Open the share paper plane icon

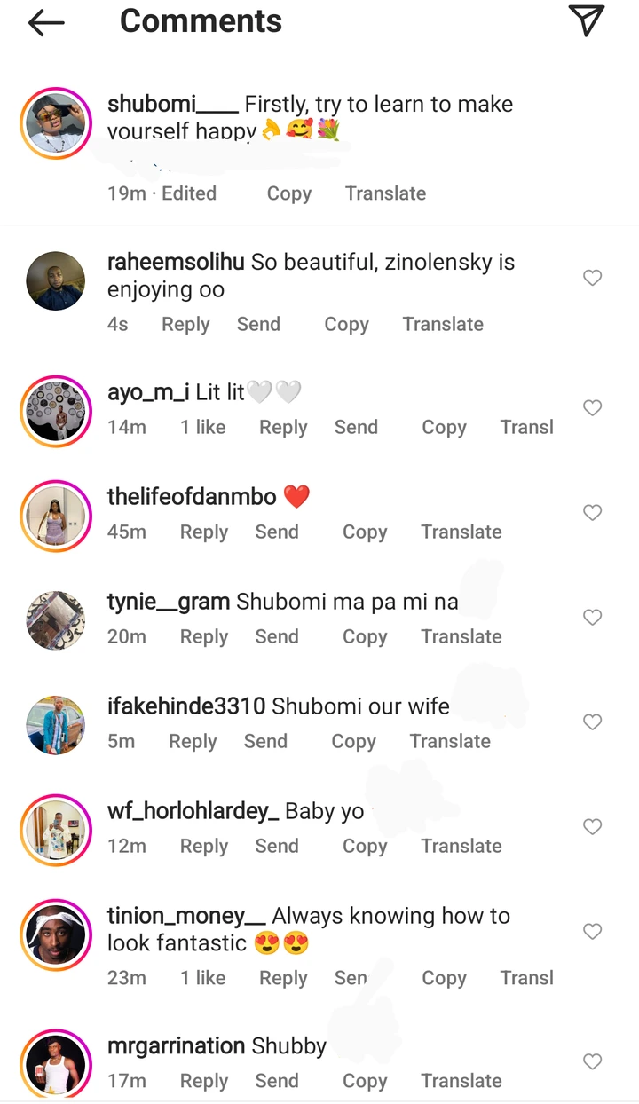[587, 20]
